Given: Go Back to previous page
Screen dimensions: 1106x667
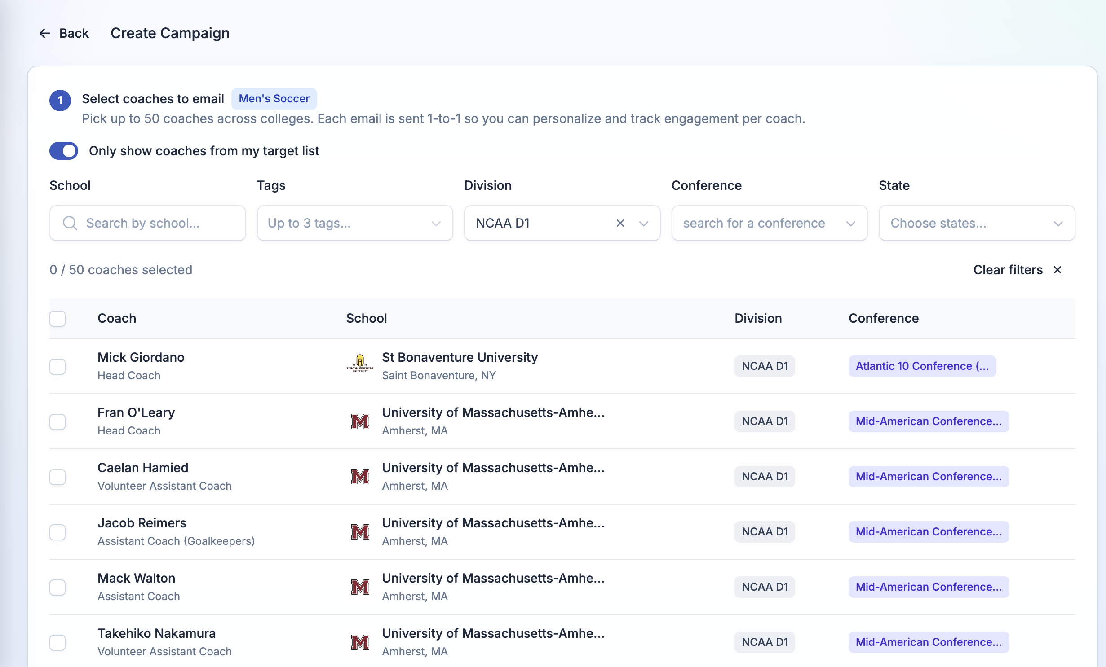Looking at the screenshot, I should click(x=64, y=33).
